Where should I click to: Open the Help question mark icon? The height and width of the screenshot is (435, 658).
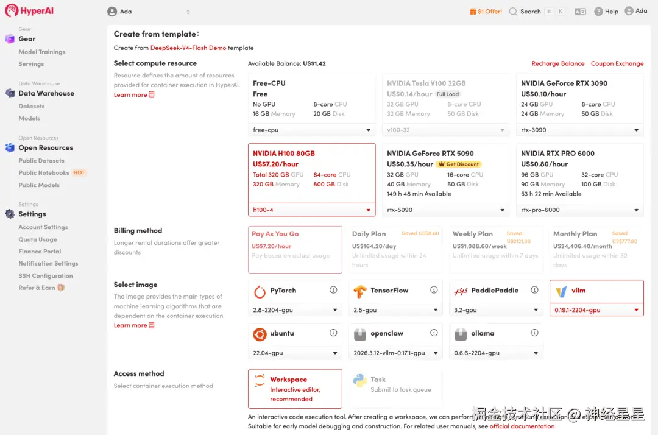point(599,12)
